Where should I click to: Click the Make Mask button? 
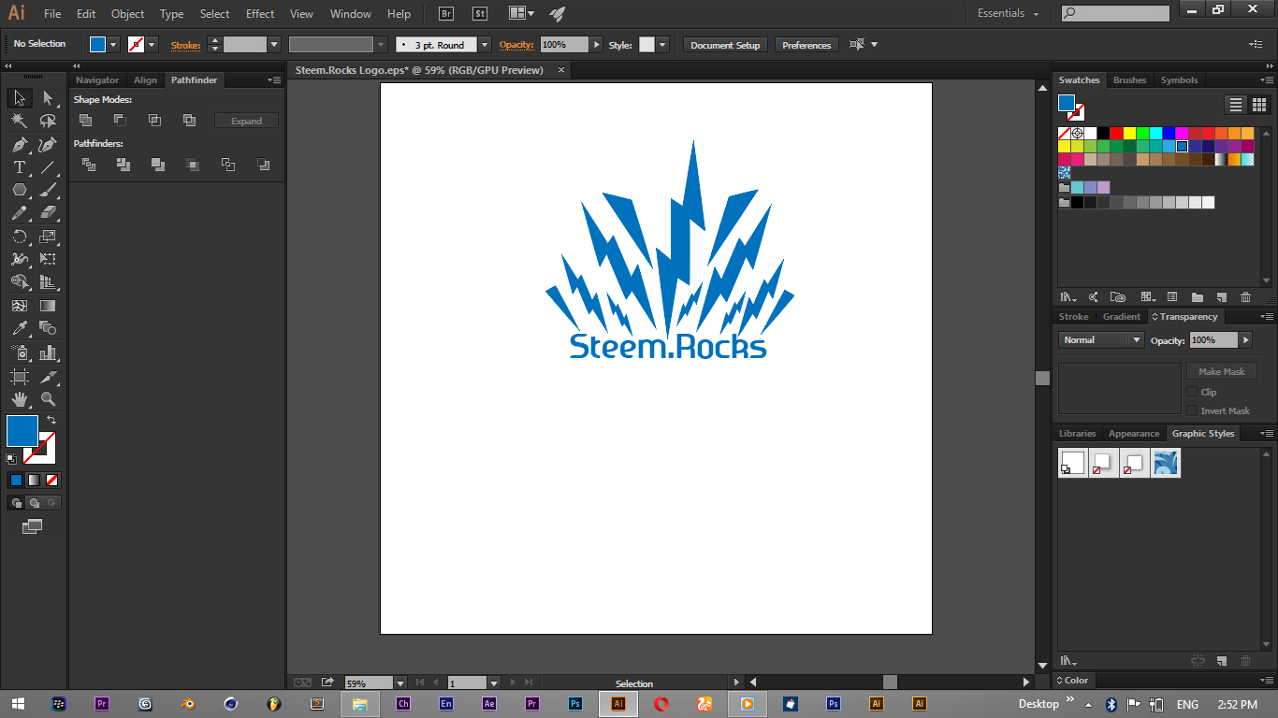pos(1221,372)
